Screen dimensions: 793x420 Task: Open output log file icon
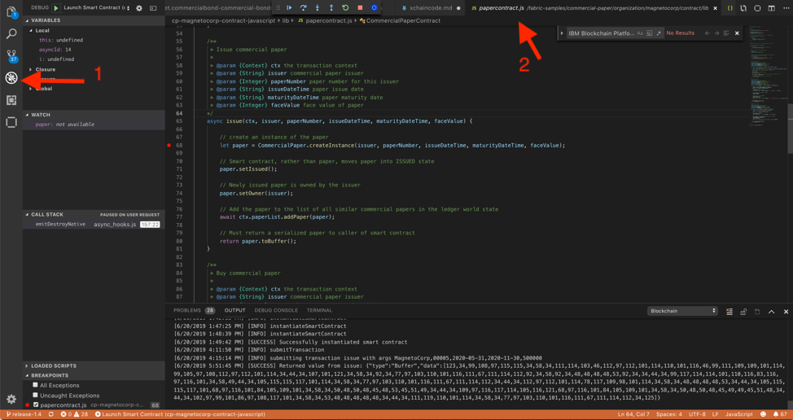click(x=757, y=311)
